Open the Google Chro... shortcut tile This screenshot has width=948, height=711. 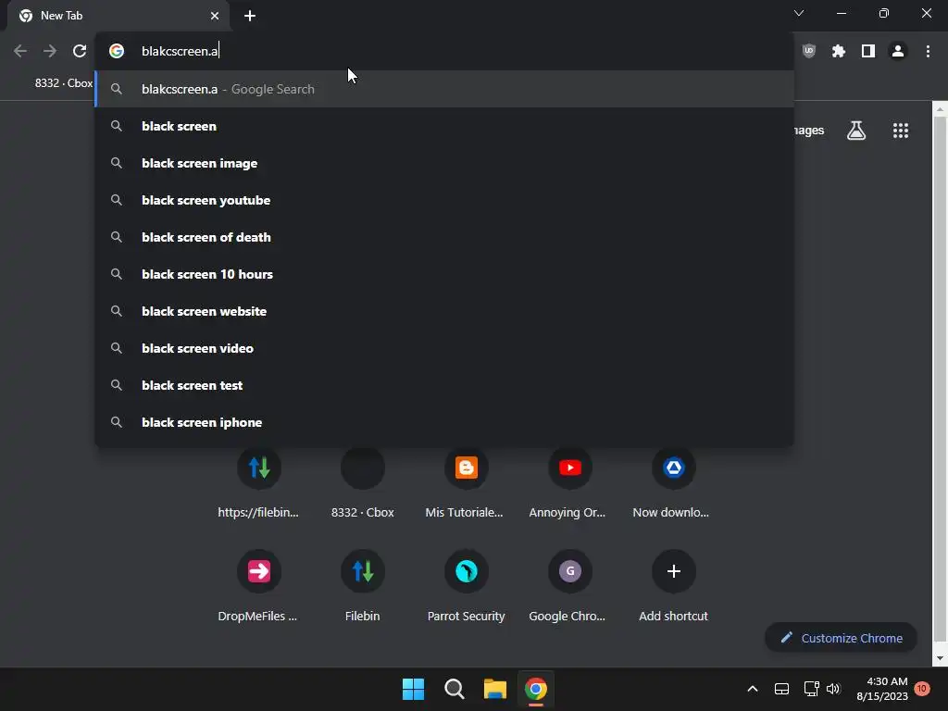click(569, 586)
